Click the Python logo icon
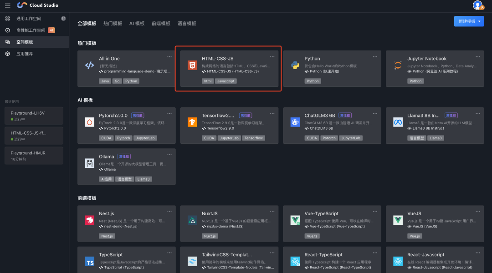 [x=295, y=65]
